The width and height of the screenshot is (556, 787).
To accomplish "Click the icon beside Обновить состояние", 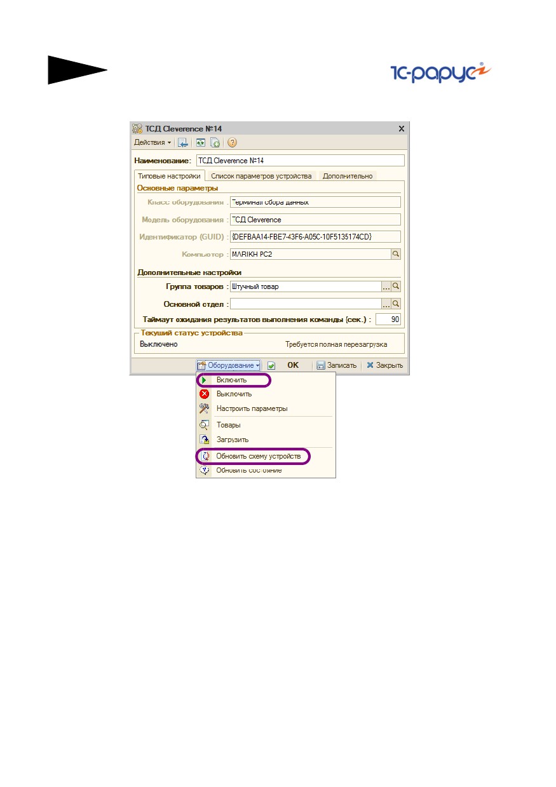I will click(x=204, y=470).
